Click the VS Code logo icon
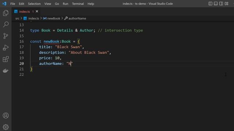This screenshot has width=234, height=131. (4, 4)
